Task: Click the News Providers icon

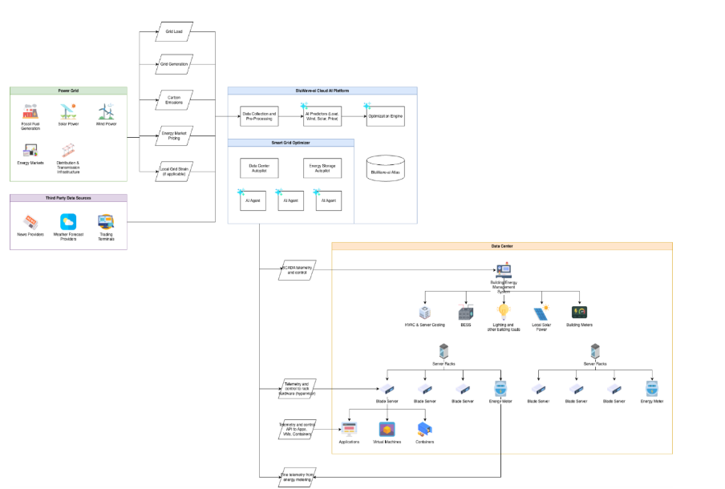Action: click(30, 221)
